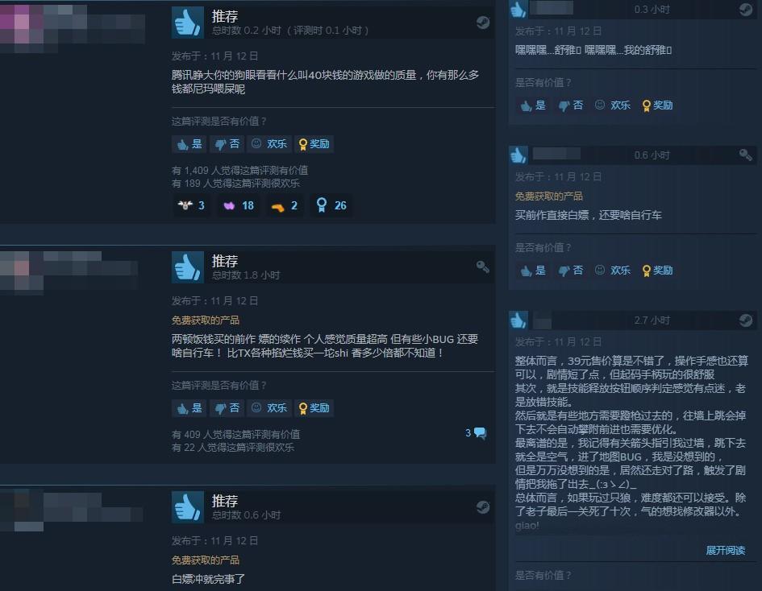Click 奖励 on the 0.3 小时 sidebar review
Image resolution: width=762 pixels, height=591 pixels.
point(657,105)
